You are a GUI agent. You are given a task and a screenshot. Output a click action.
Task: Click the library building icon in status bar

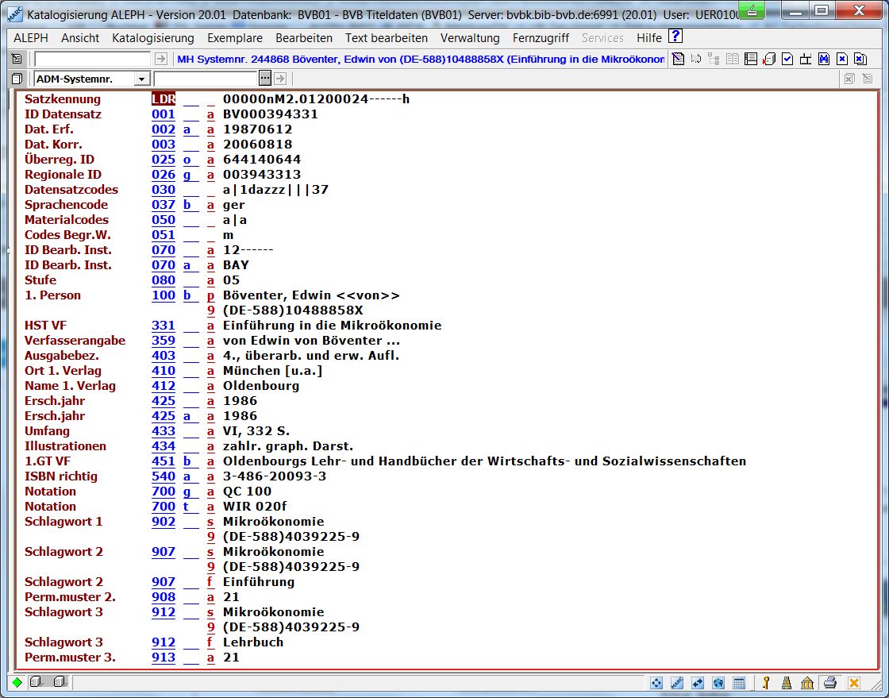pyautogui.click(x=807, y=683)
